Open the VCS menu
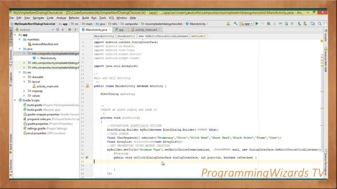 111,18
